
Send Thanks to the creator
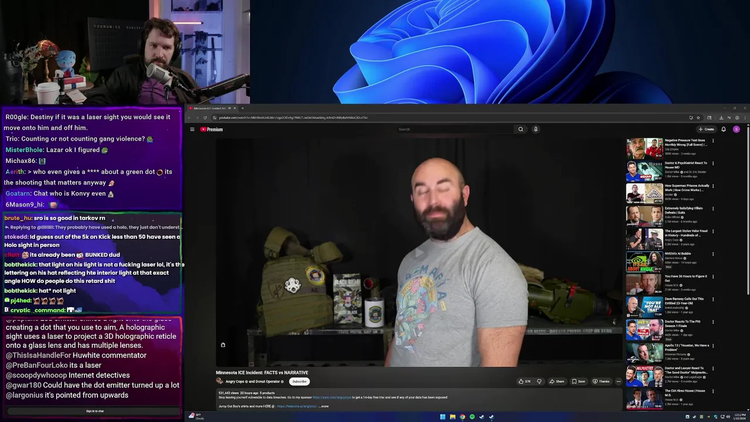(x=601, y=382)
